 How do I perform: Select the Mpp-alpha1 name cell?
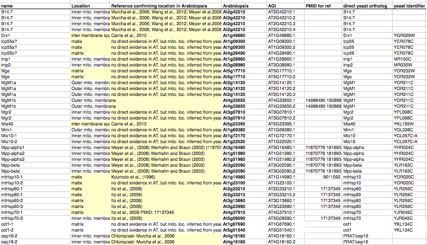13,147
